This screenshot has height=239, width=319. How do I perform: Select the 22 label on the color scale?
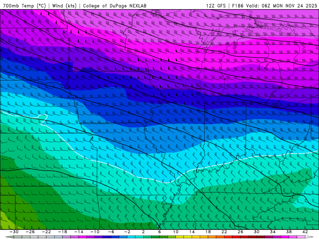tap(224, 232)
